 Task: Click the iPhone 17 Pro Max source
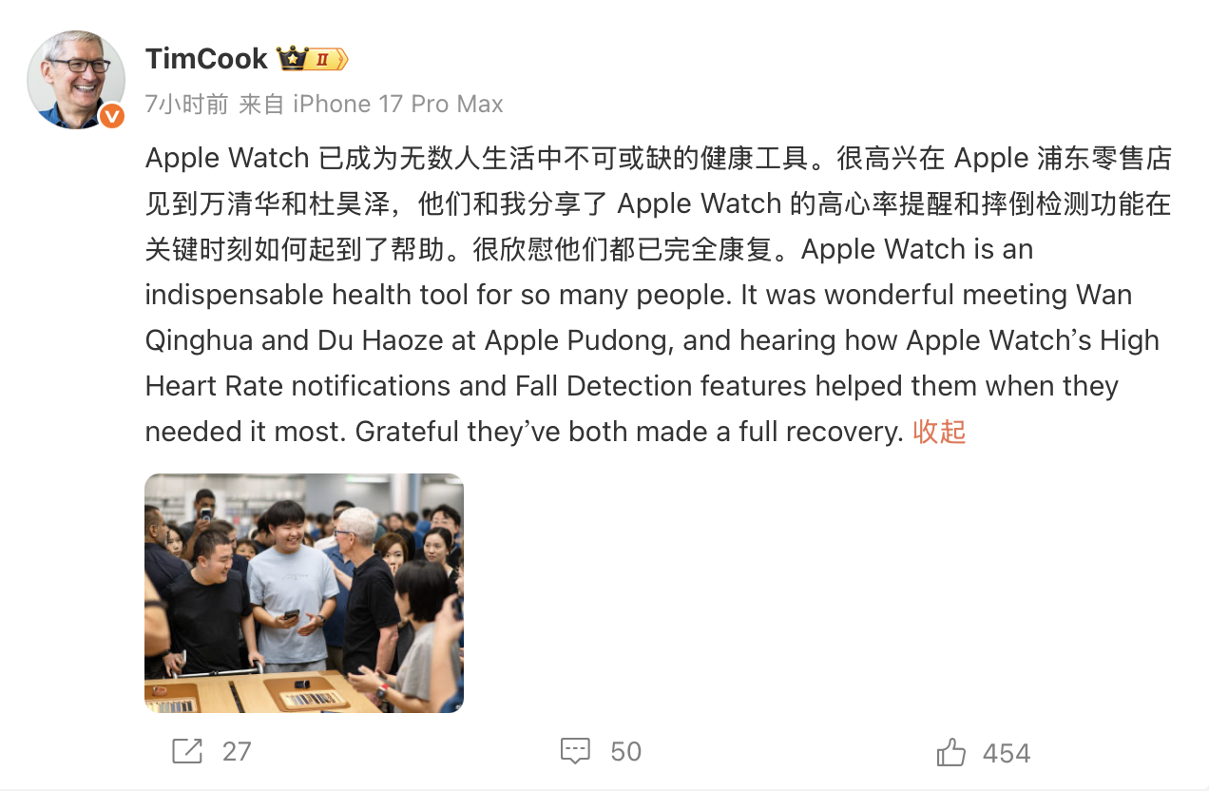pyautogui.click(x=397, y=104)
